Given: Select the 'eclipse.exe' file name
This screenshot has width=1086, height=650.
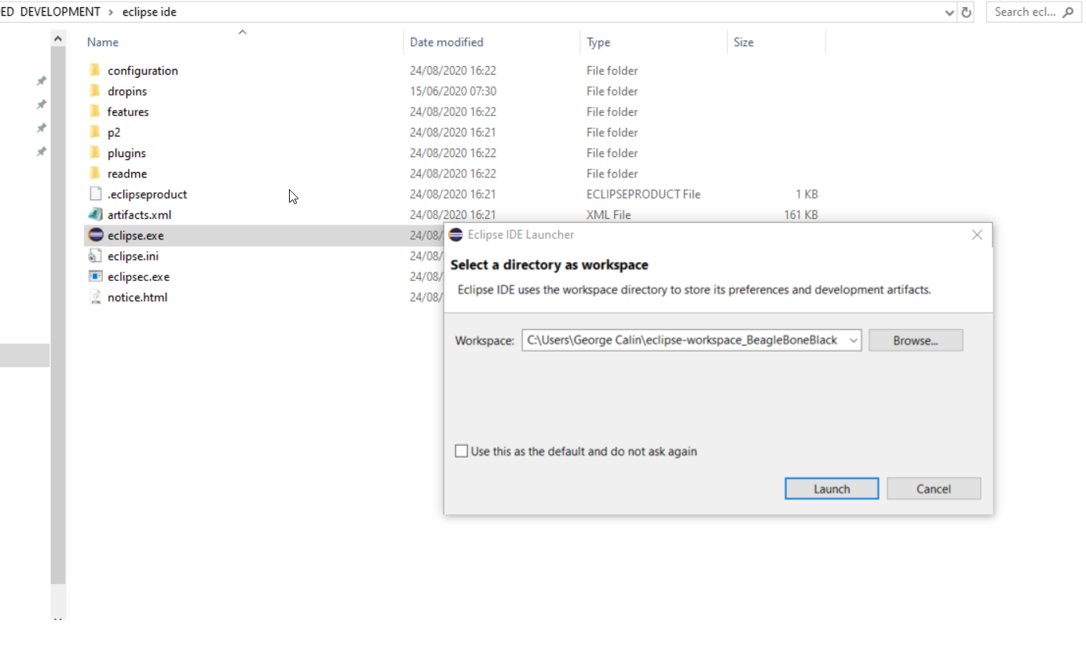Looking at the screenshot, I should [x=136, y=236].
